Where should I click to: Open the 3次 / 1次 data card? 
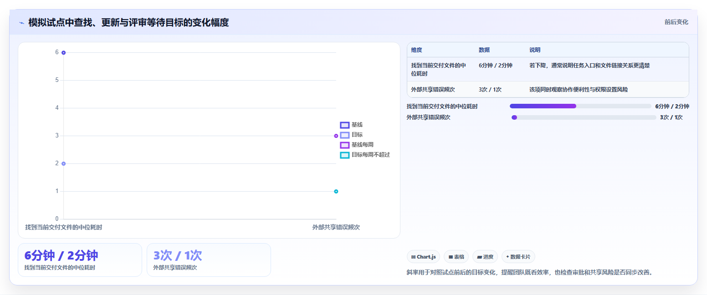point(209,260)
